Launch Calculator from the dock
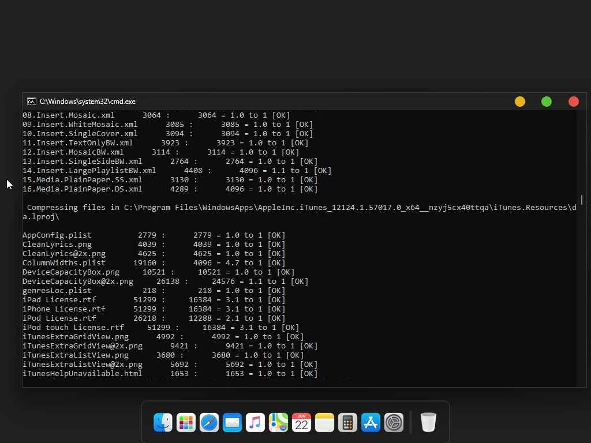 tap(347, 422)
